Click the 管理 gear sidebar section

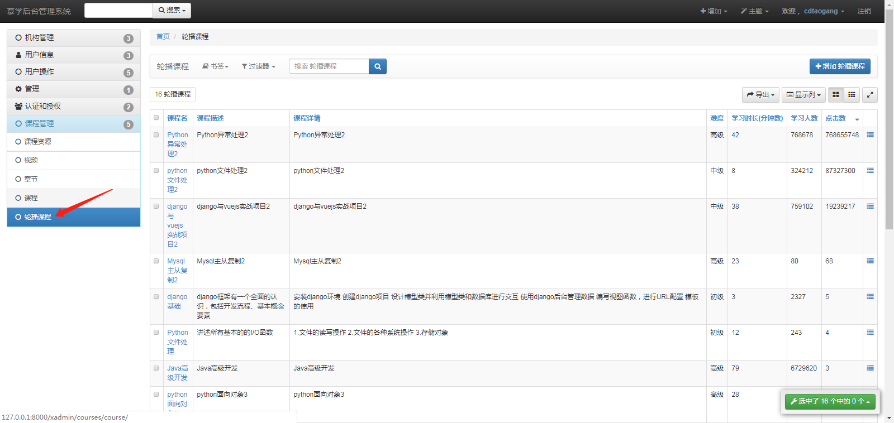click(x=74, y=89)
